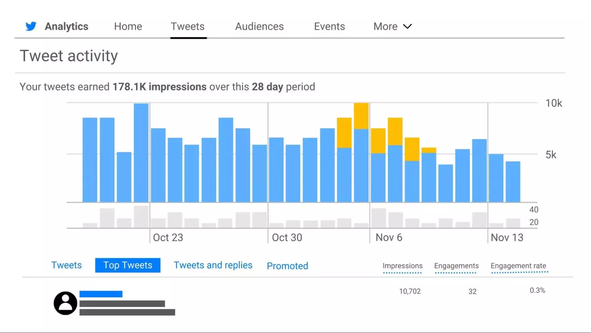
Task: Open the Events section
Action: [329, 26]
